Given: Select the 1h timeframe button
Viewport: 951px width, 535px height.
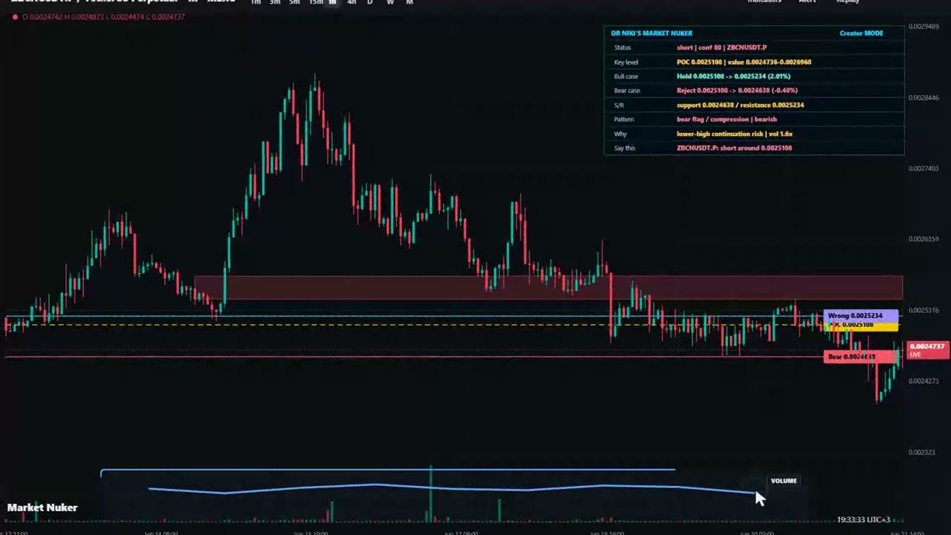Looking at the screenshot, I should pos(332,2).
